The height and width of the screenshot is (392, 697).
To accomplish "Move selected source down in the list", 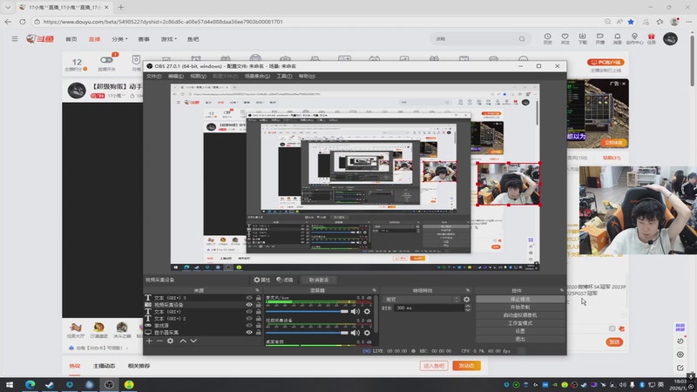I will click(193, 341).
